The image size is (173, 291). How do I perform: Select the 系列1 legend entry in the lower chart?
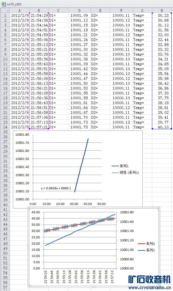[x=147, y=250]
